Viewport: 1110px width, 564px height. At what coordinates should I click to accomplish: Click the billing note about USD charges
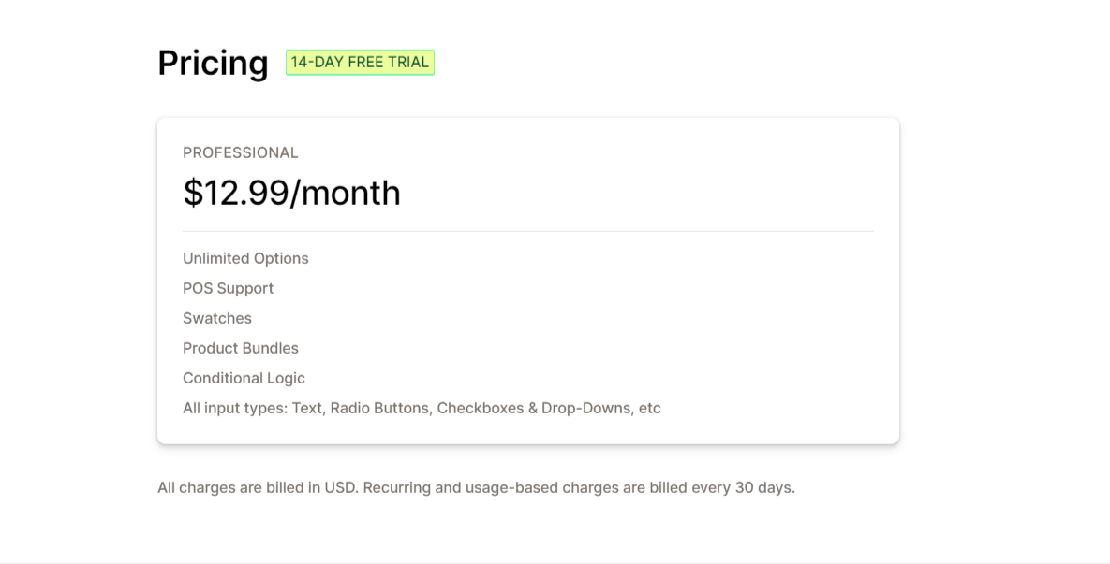pyautogui.click(x=477, y=487)
